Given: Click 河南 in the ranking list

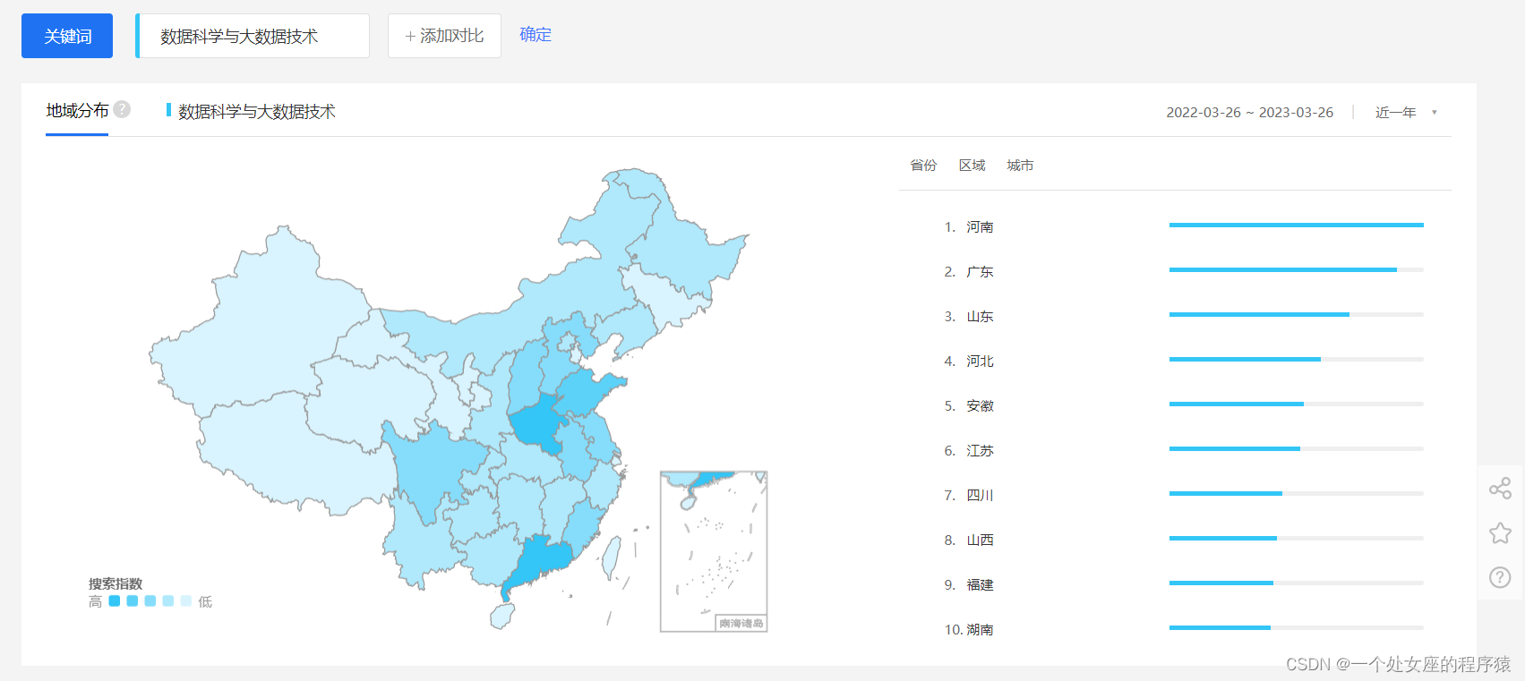Looking at the screenshot, I should (x=980, y=226).
